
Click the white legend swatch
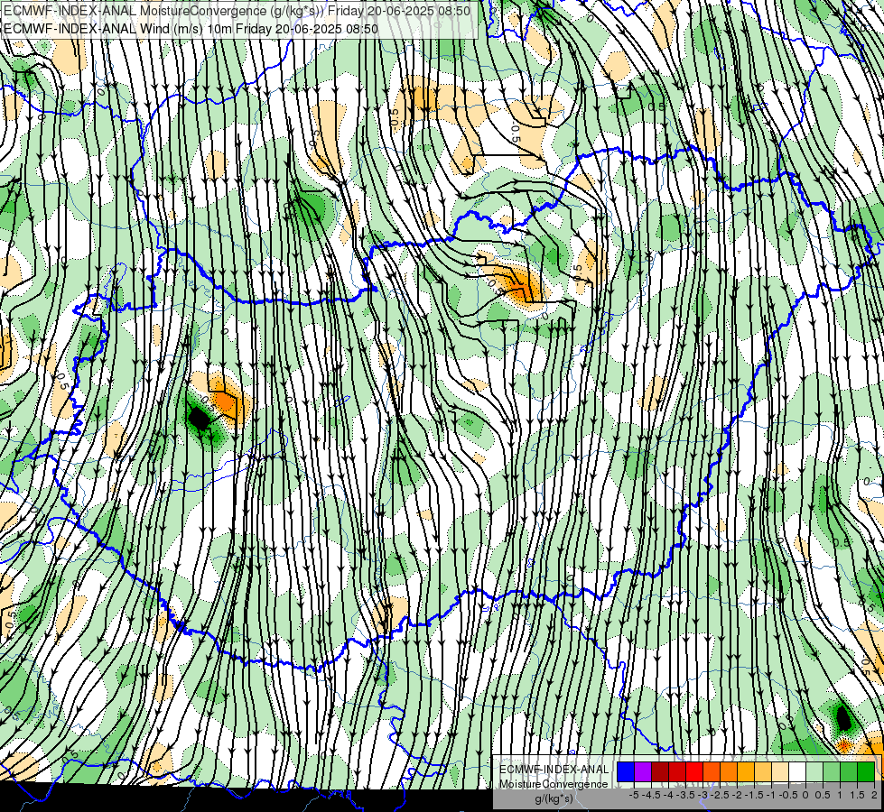(x=797, y=771)
